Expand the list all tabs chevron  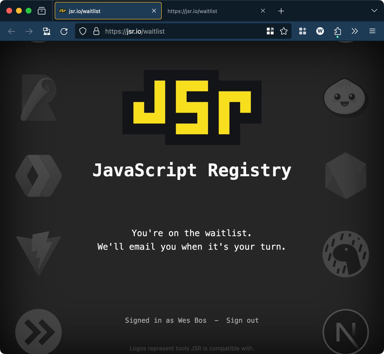tap(374, 11)
